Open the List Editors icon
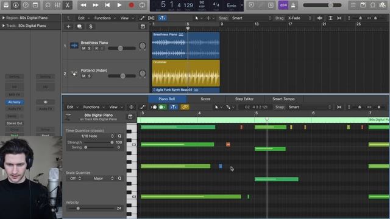This screenshot has width=390, height=219. (353, 5)
